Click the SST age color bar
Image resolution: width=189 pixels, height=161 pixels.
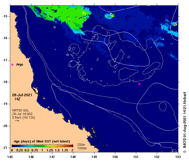coord(42,146)
